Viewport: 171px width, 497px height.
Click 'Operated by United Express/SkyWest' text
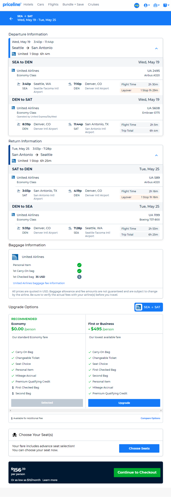[37, 117]
